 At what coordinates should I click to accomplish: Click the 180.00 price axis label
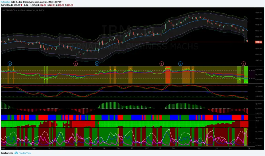tap(258, 19)
